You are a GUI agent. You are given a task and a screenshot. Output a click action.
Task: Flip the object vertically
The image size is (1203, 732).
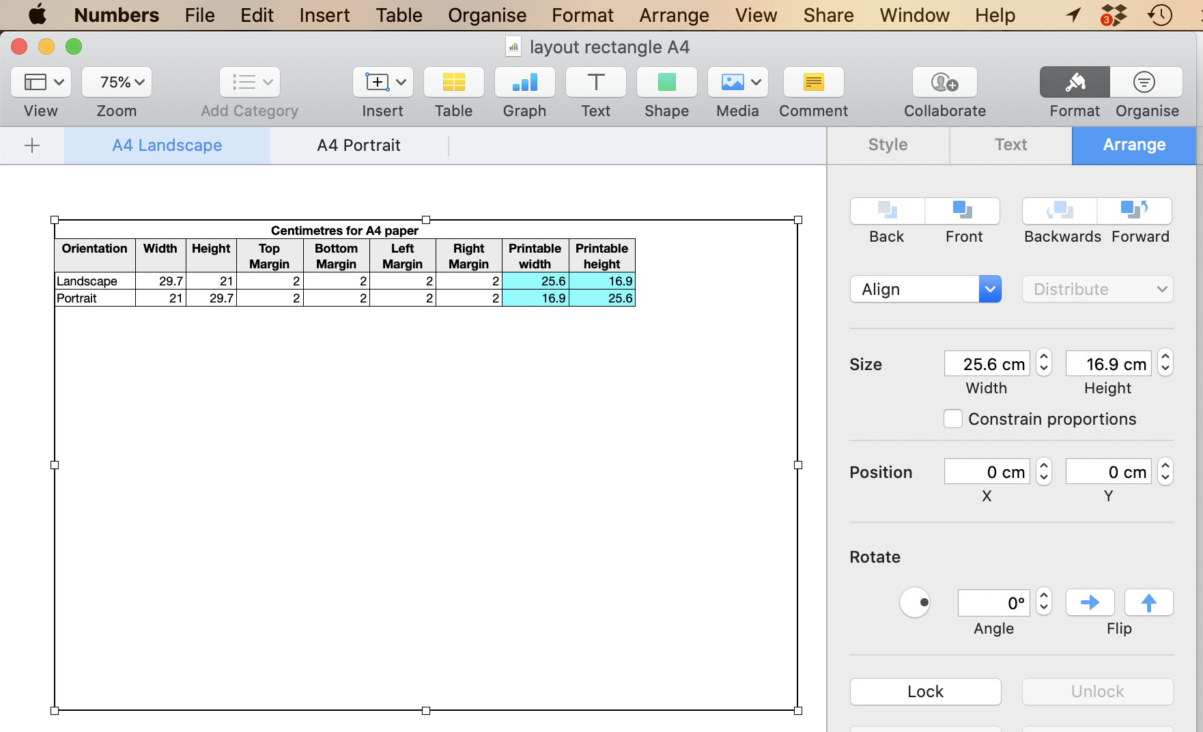click(1148, 602)
